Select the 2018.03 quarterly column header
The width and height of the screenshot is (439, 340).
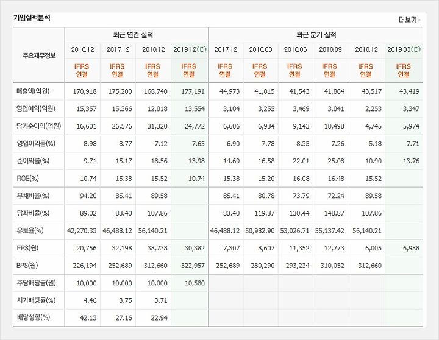click(261, 49)
